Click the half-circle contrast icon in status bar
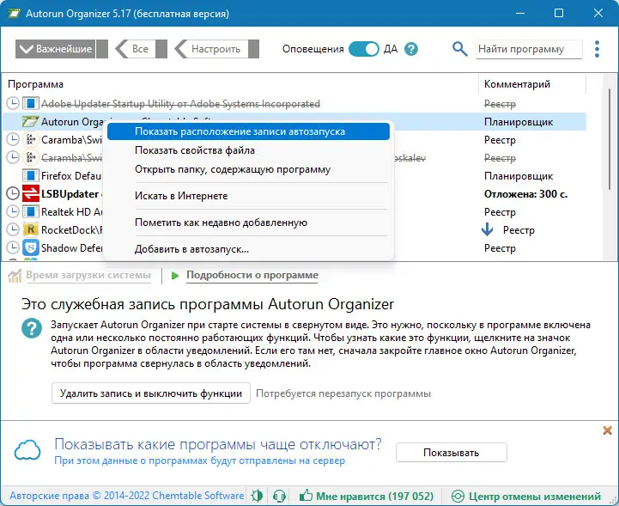 pyautogui.click(x=257, y=496)
